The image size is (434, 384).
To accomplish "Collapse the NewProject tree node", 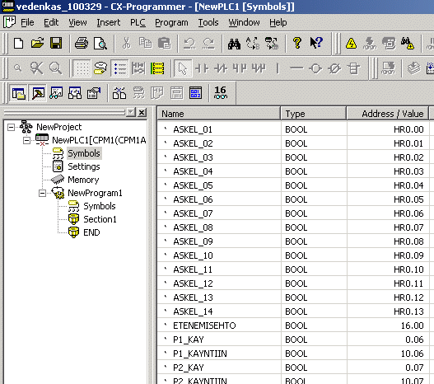I will (x=11, y=128).
